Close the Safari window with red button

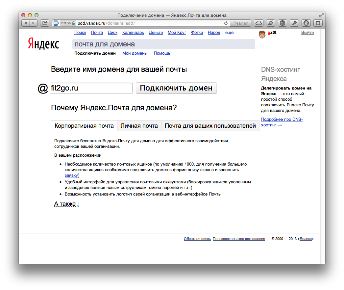pyautogui.click(x=23, y=15)
